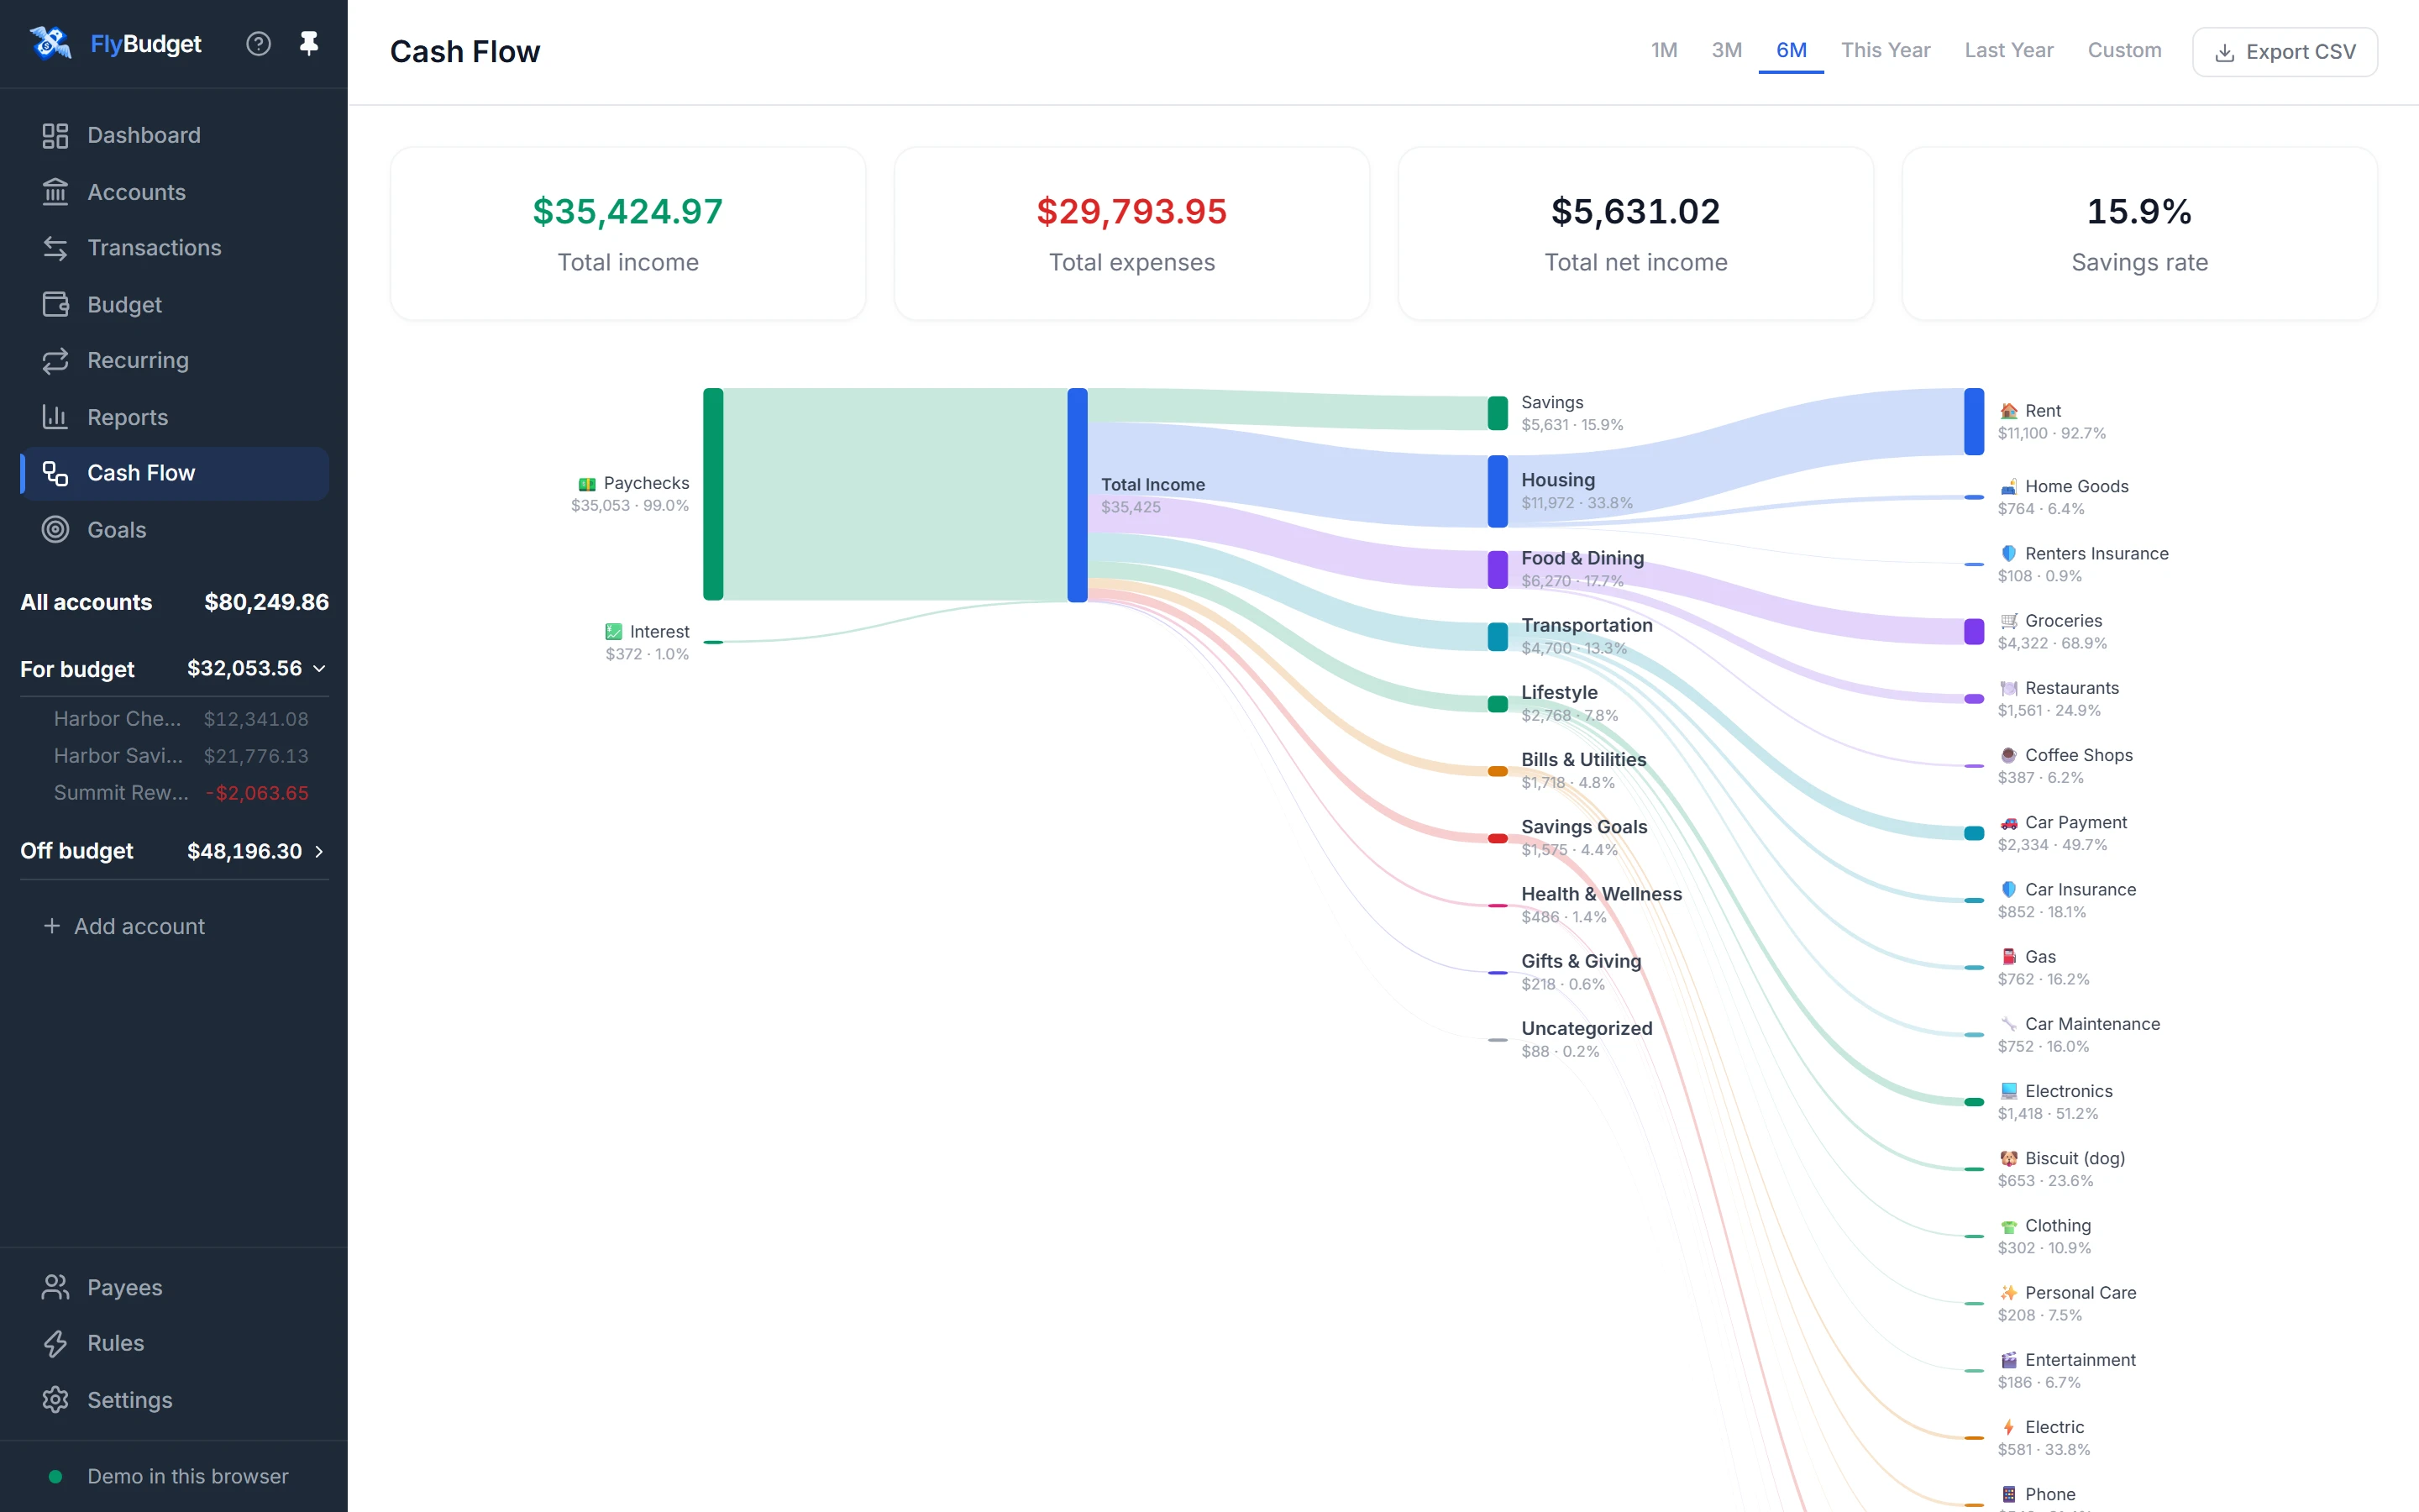Click the All accounts total row
This screenshot has height=1512, width=2419.
(x=174, y=602)
